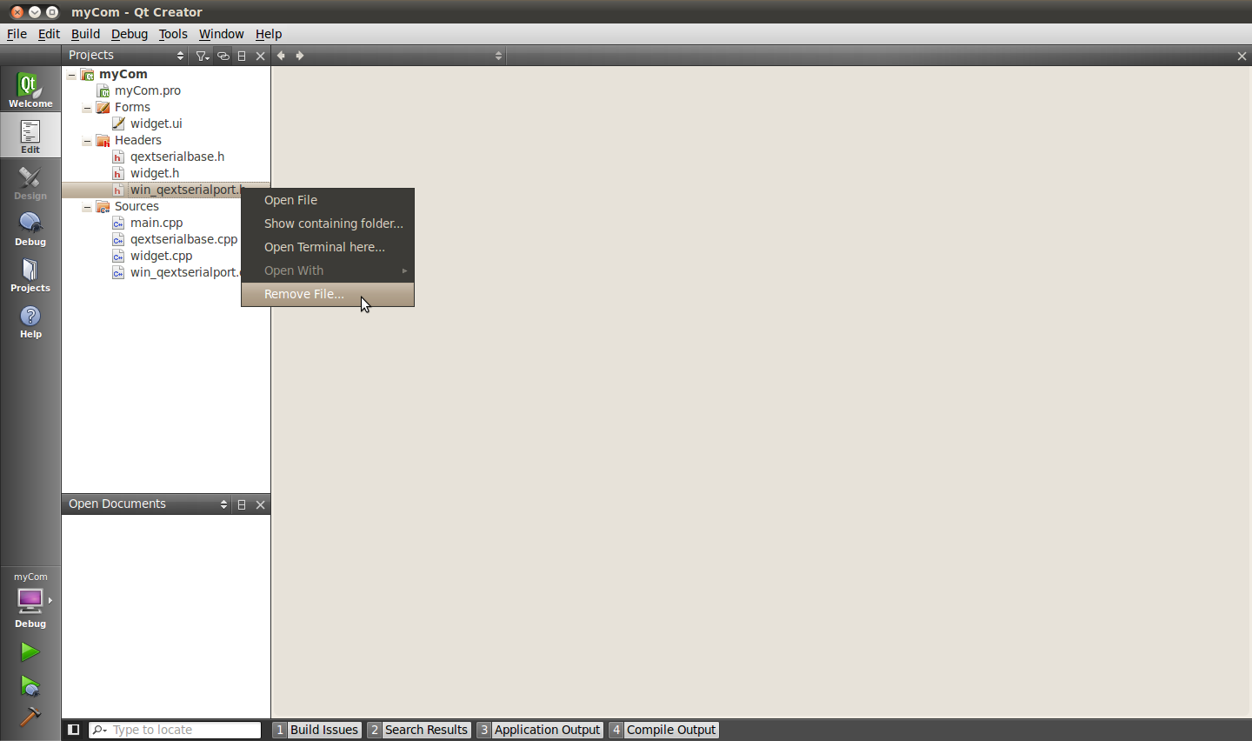The width and height of the screenshot is (1252, 741).
Task: Switch to Edit mode in the sidebar
Action: [x=30, y=136]
